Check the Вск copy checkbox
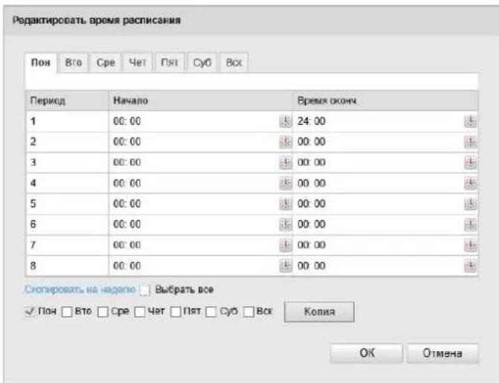The image size is (499, 383). (x=249, y=312)
